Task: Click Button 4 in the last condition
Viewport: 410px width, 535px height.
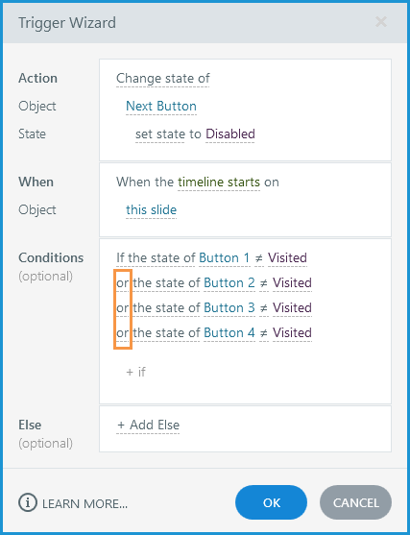Action: point(229,332)
